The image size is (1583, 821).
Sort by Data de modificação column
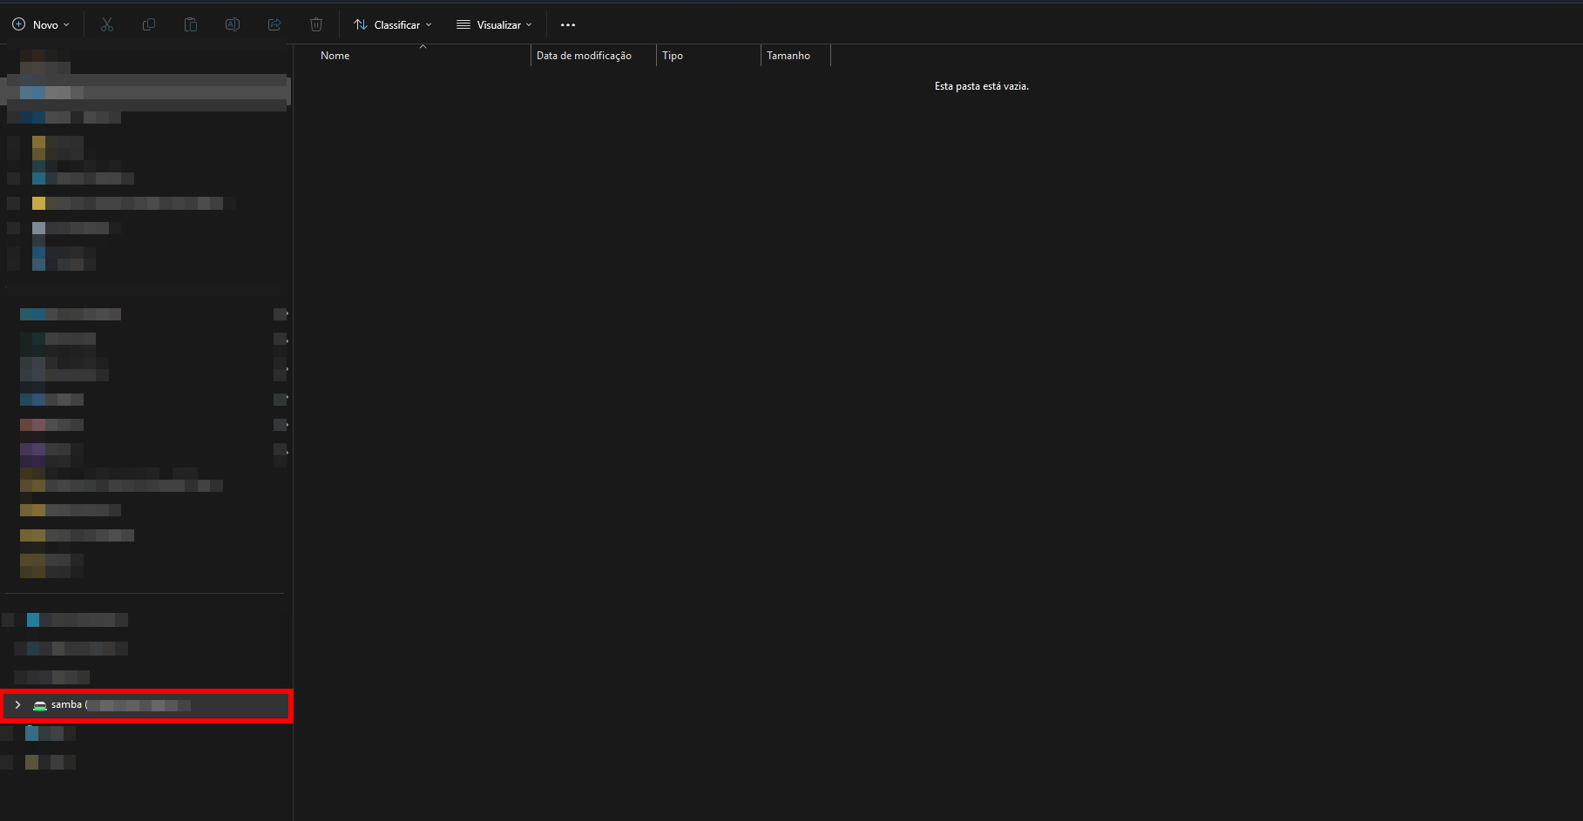coord(584,56)
